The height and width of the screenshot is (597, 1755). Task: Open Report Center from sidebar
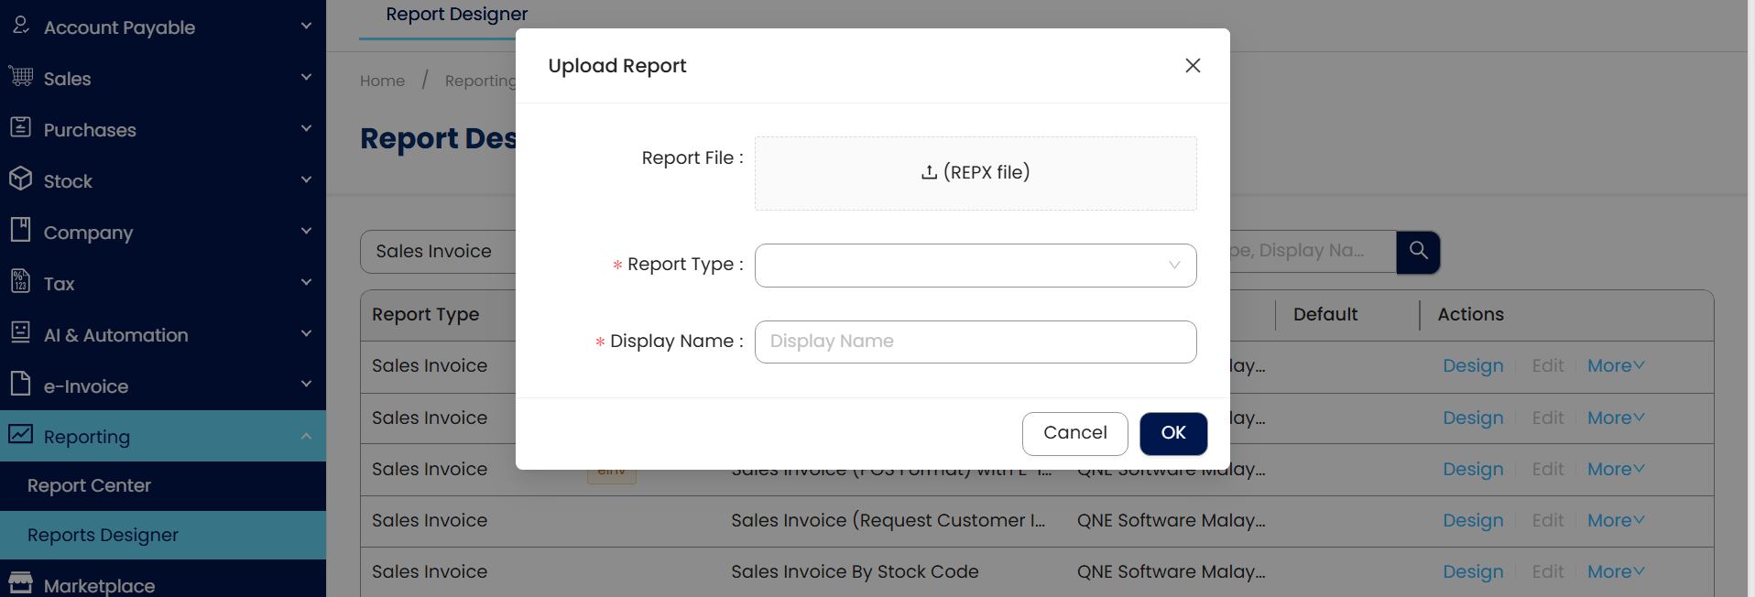point(89,486)
